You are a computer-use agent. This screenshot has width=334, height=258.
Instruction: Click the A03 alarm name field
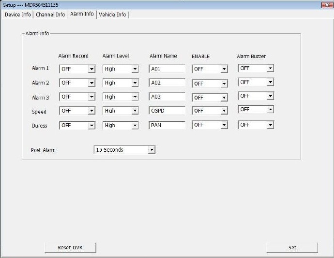tap(167, 97)
